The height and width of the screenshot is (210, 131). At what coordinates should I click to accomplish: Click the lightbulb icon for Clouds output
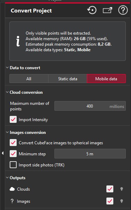pos(122,189)
